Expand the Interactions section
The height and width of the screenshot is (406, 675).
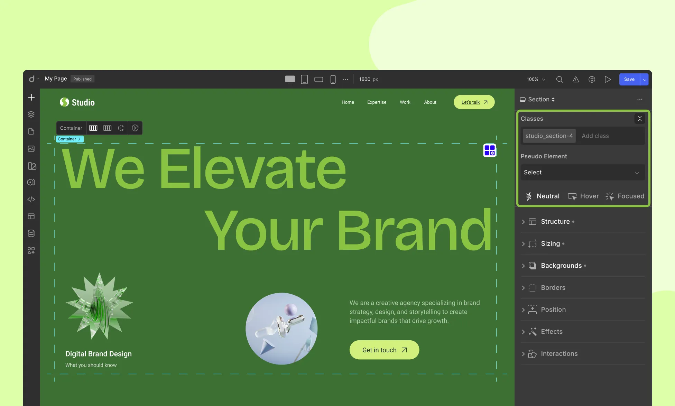click(583, 354)
